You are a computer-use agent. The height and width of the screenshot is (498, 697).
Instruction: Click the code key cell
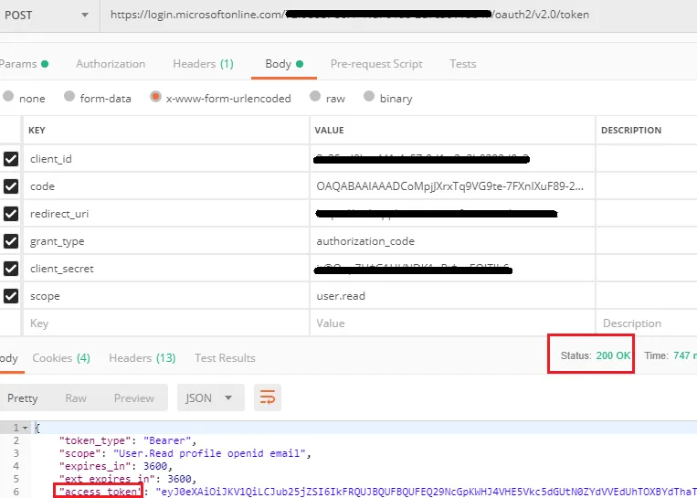[x=166, y=186]
